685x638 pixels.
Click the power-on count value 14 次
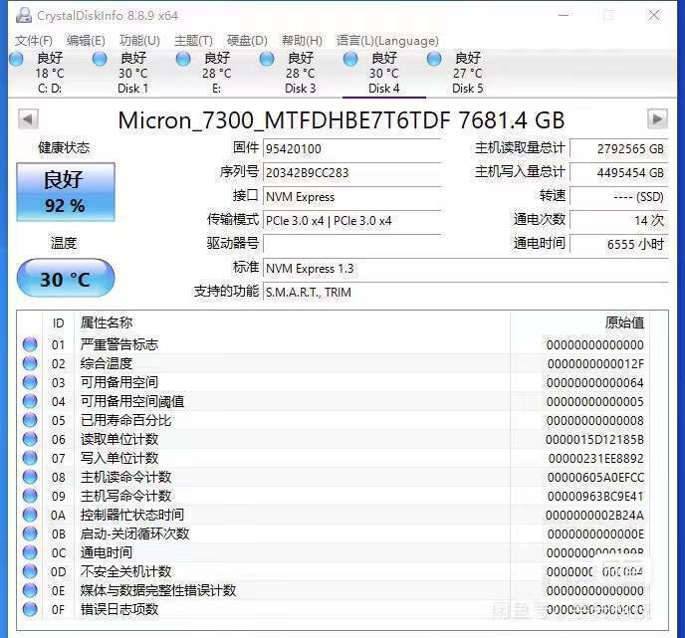coord(619,221)
